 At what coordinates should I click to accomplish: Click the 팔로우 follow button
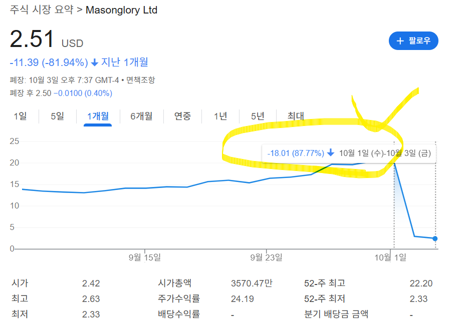click(x=413, y=41)
